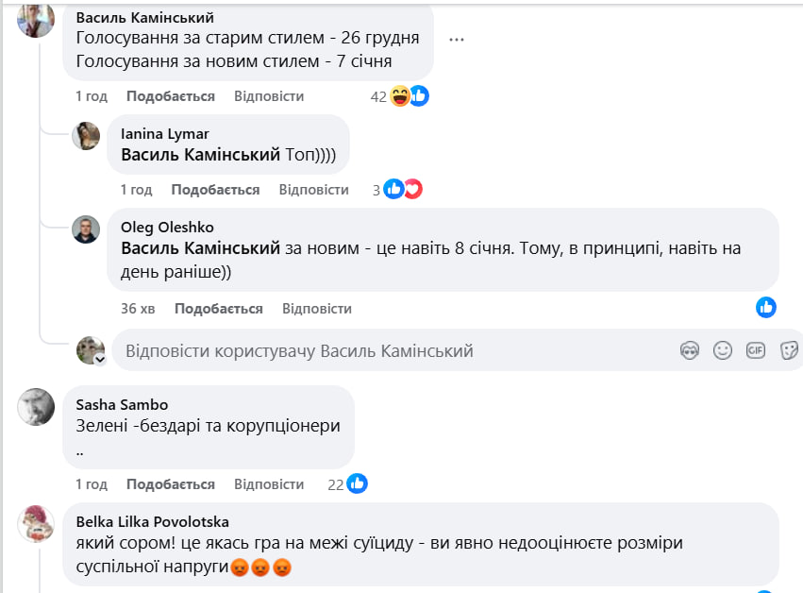Like Ianina Lymar's reply via Подобається
The height and width of the screenshot is (593, 803).
[x=215, y=190]
